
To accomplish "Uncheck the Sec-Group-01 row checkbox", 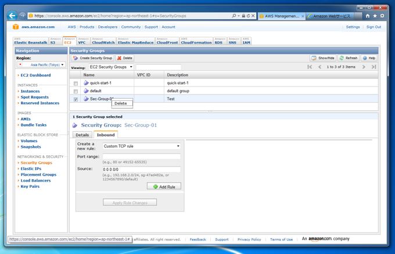I will pyautogui.click(x=76, y=99).
